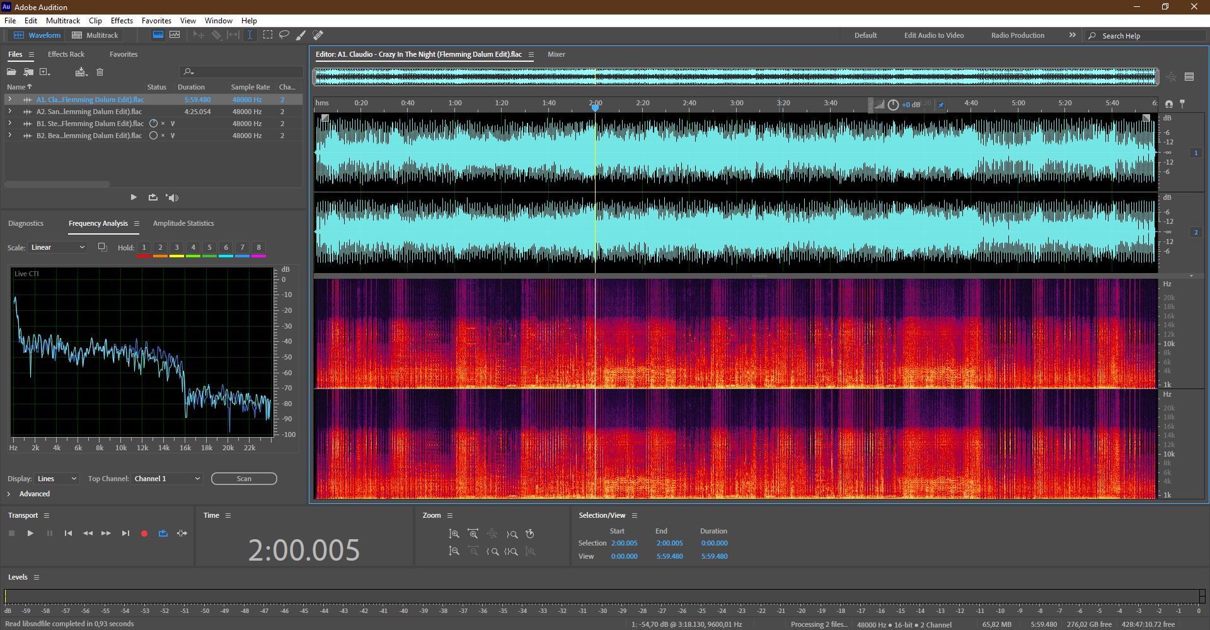Screen dimensions: 1210x630
Task: Open the Effects Rack tab
Action: tap(66, 54)
